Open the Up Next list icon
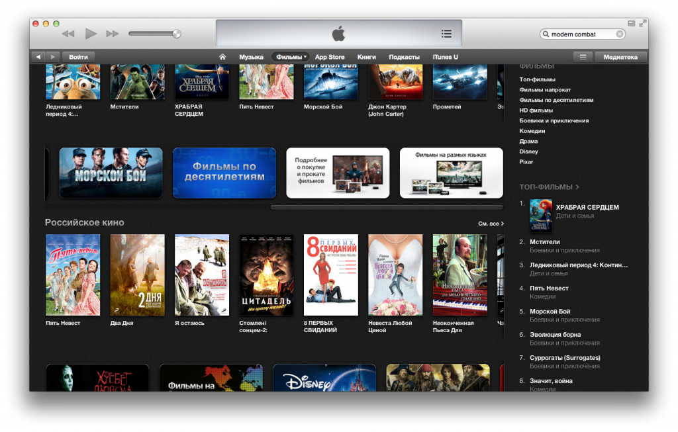Viewport: 678px width, 432px height. [x=446, y=34]
